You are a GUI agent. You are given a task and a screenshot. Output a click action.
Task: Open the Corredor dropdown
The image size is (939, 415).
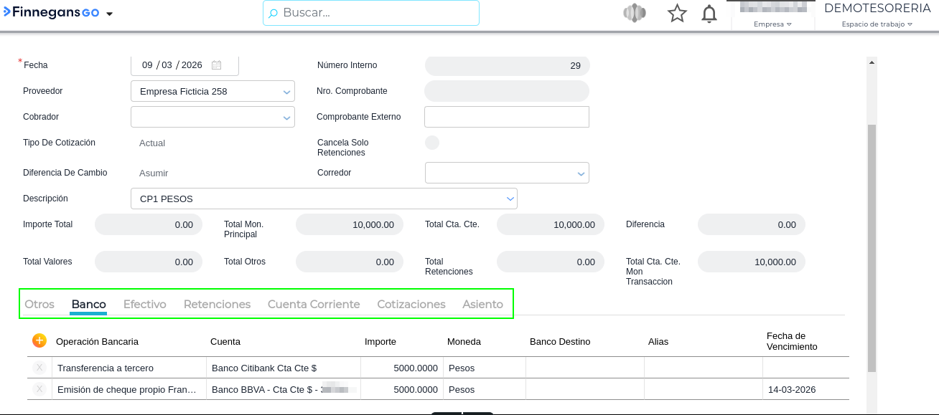(581, 173)
